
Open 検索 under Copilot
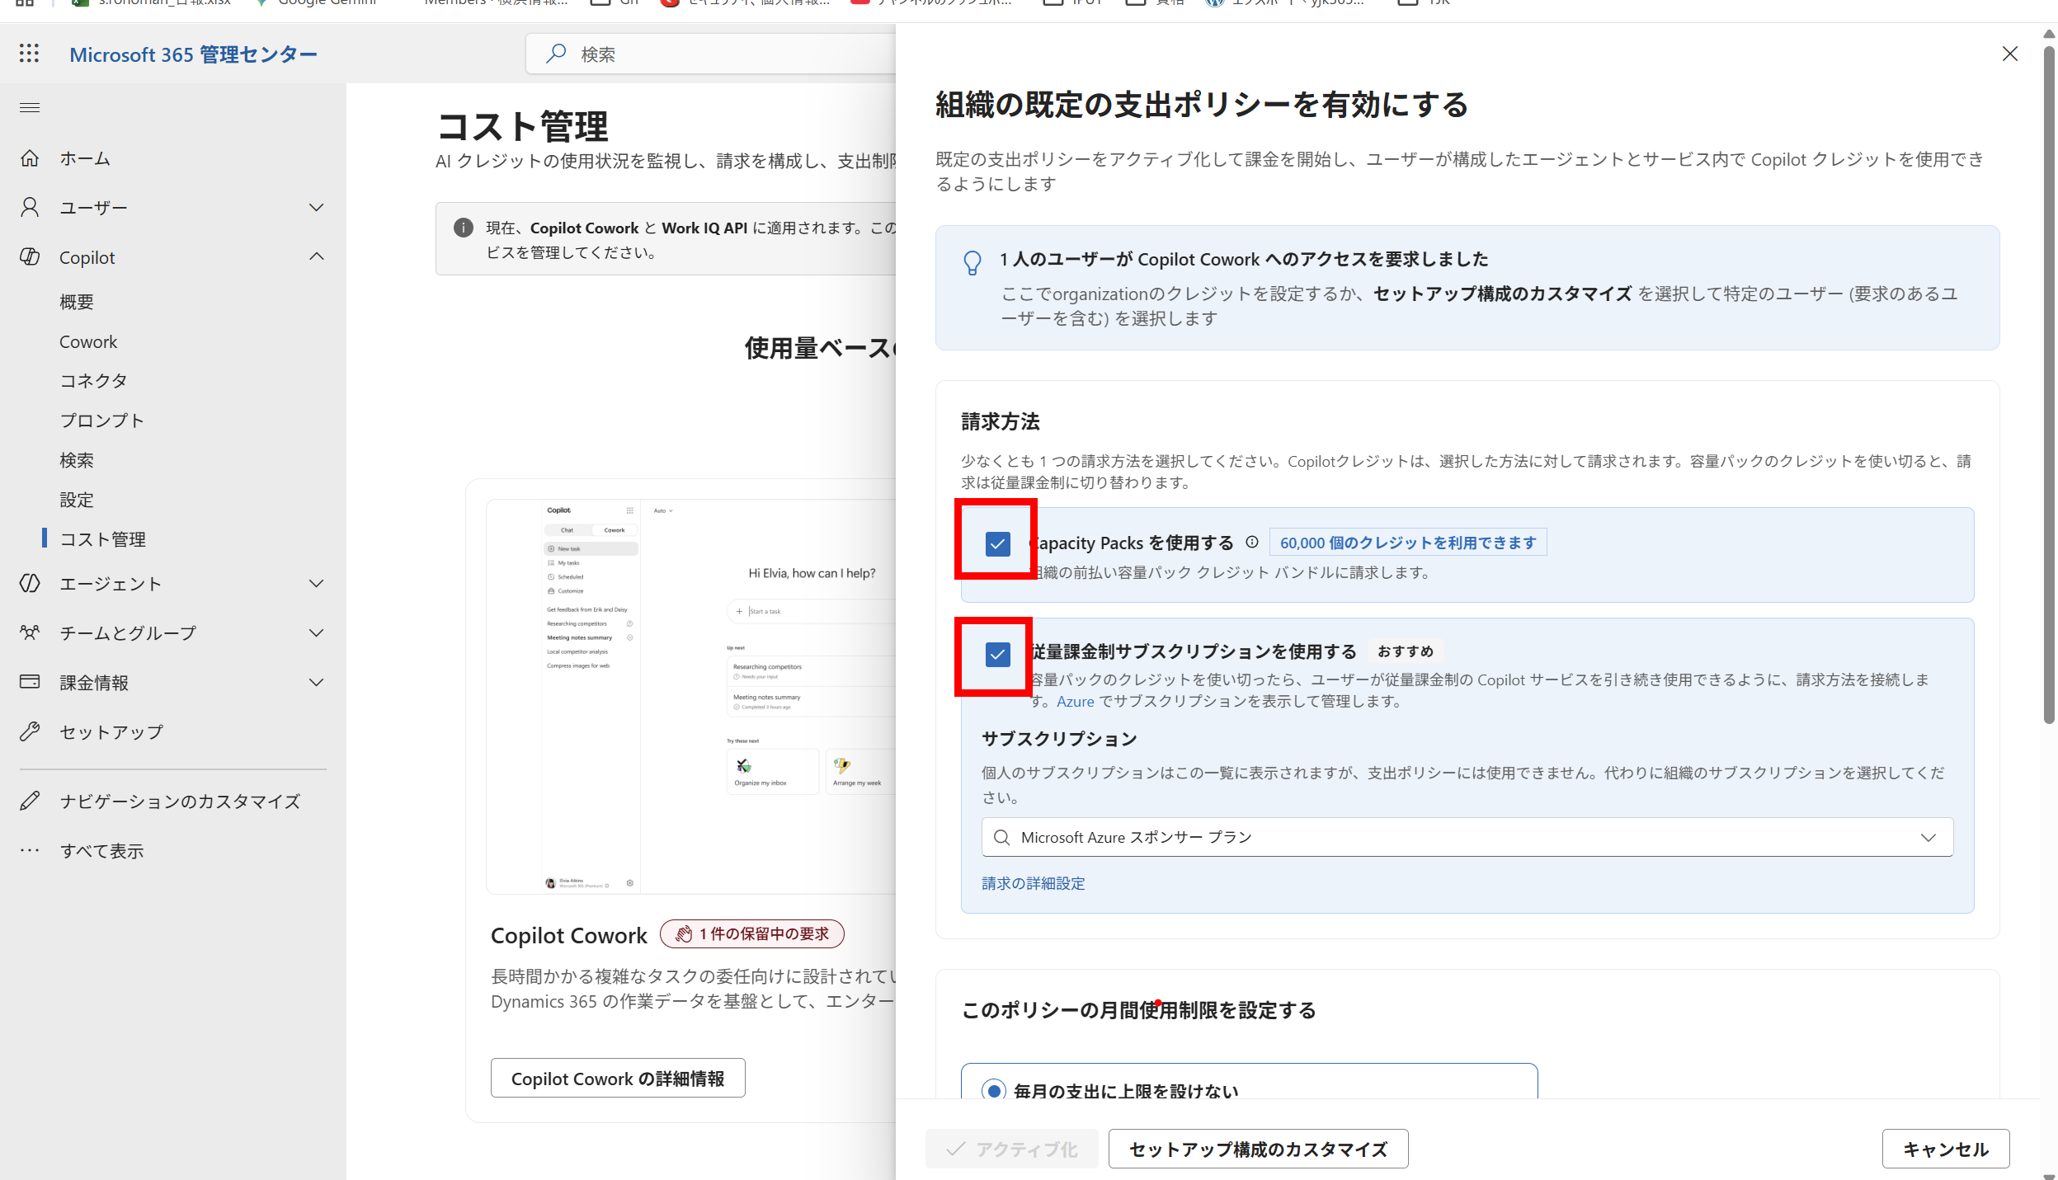[77, 460]
